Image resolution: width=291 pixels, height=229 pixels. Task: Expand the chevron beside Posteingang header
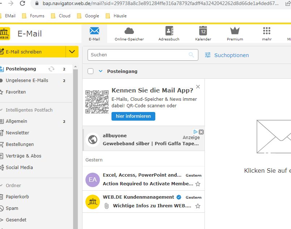101,71
